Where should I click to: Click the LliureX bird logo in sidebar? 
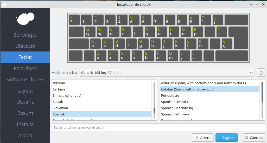click(25, 19)
